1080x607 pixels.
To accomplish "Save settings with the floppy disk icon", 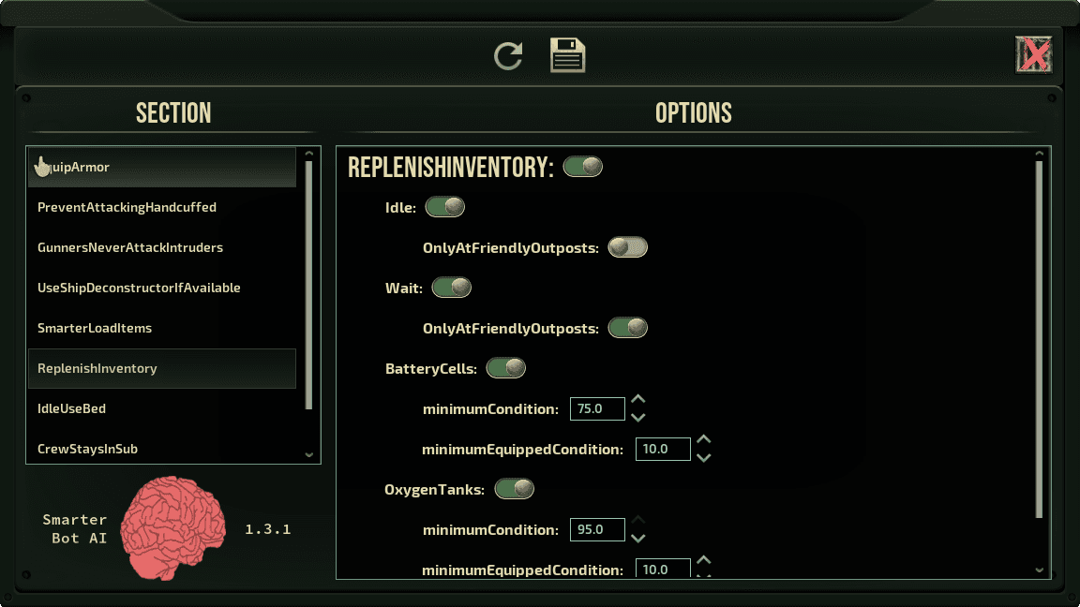I will click(567, 55).
